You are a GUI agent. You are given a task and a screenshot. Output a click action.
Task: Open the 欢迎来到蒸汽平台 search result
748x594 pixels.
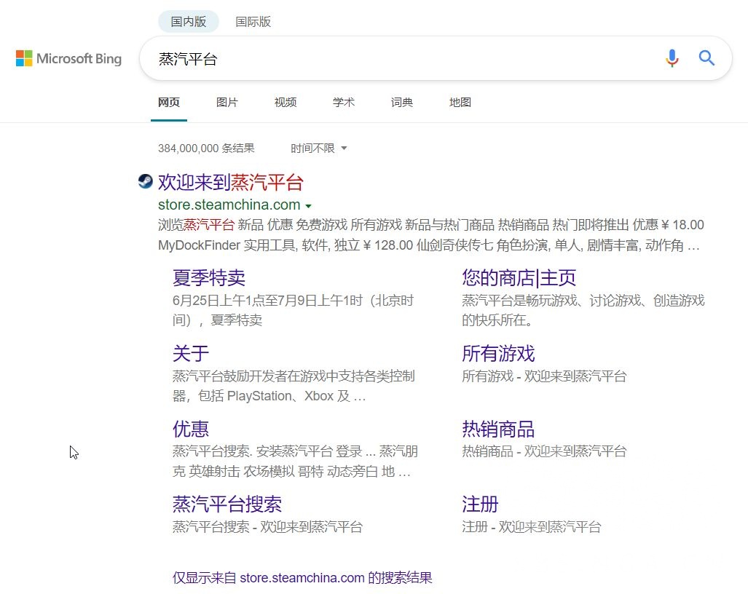(x=230, y=181)
